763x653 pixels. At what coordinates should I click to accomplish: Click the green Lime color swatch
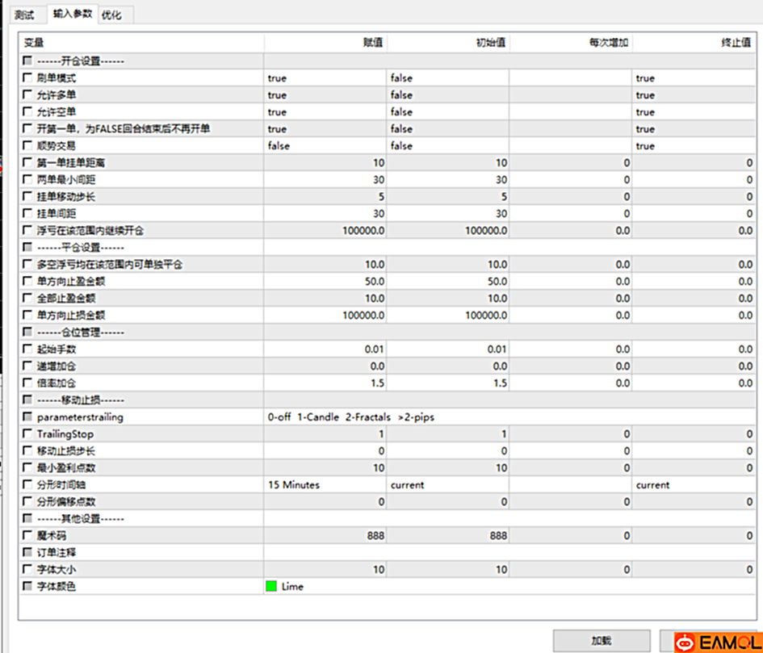[x=271, y=587]
